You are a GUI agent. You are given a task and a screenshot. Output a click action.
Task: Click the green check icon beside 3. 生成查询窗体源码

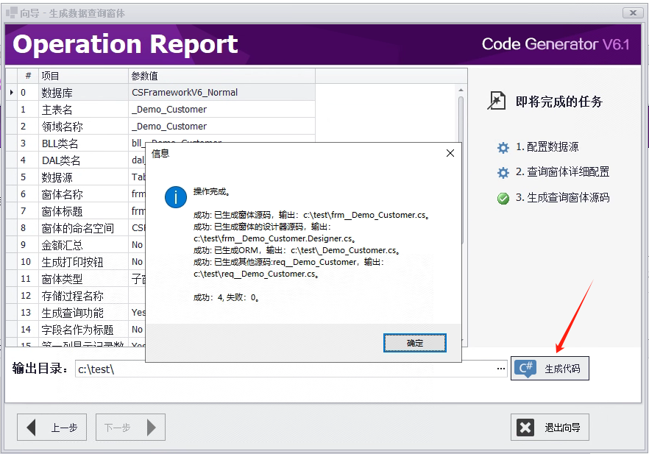click(x=503, y=198)
